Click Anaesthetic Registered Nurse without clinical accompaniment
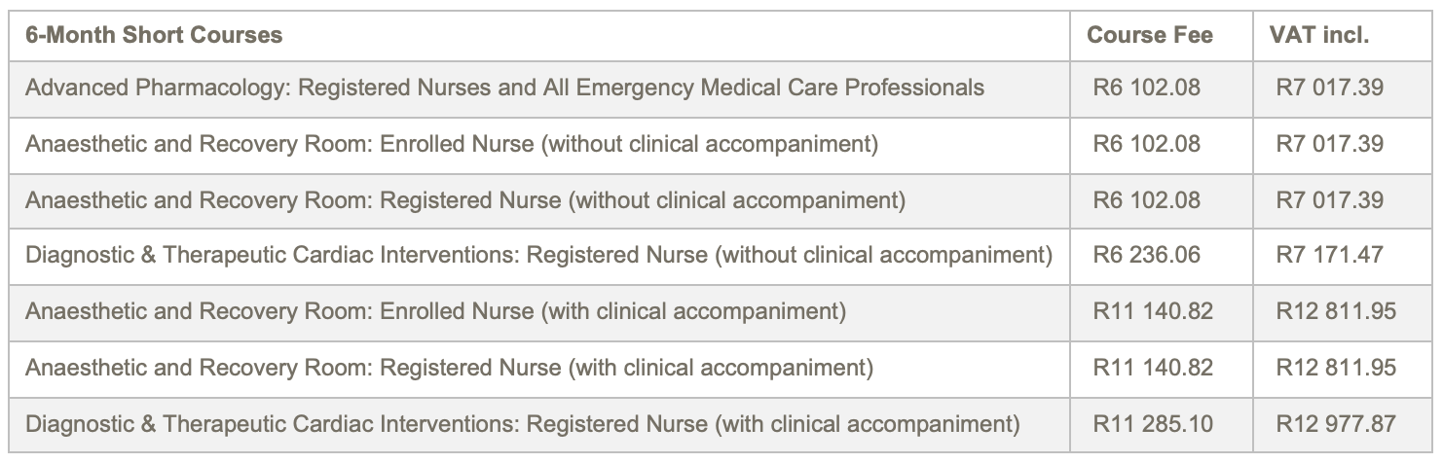1443x463 pixels. [465, 201]
